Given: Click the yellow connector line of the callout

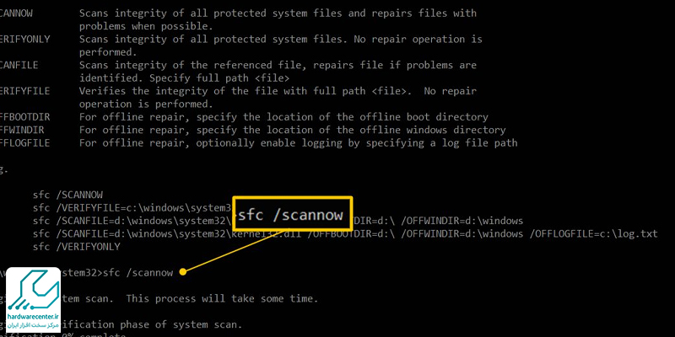Looking at the screenshot, I should tap(235, 252).
